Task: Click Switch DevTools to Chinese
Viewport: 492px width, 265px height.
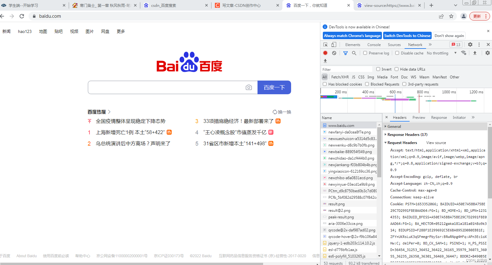Action: pos(407,36)
